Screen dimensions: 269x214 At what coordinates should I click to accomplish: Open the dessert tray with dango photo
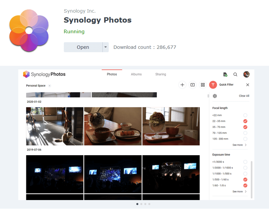113,126
